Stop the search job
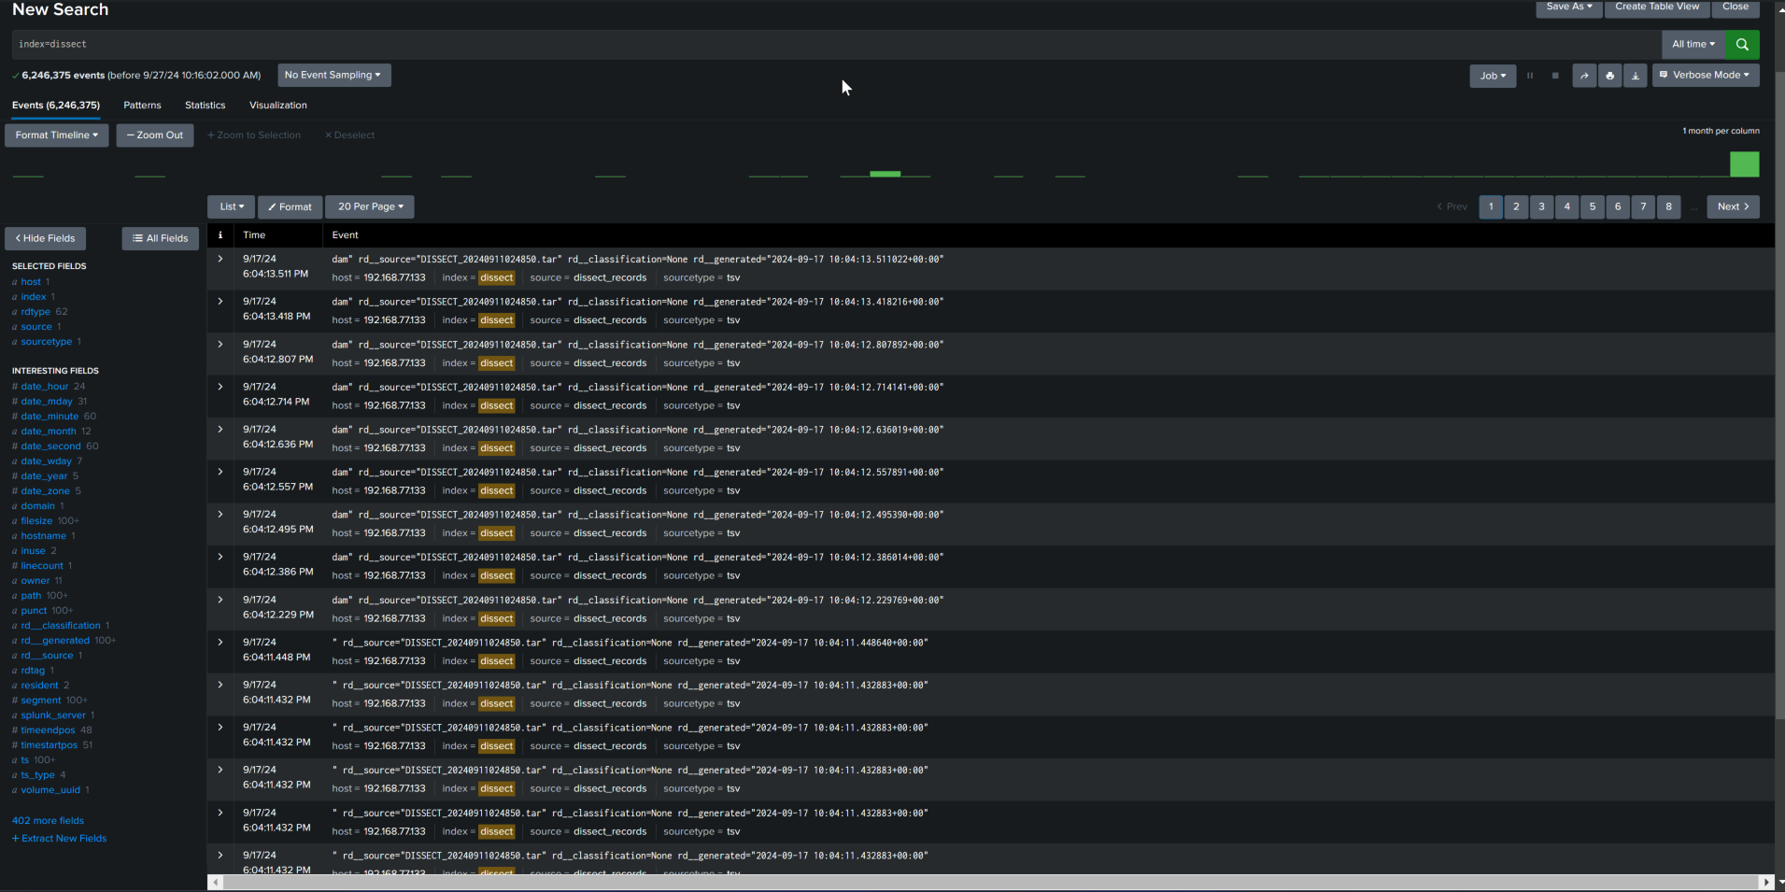 tap(1555, 76)
